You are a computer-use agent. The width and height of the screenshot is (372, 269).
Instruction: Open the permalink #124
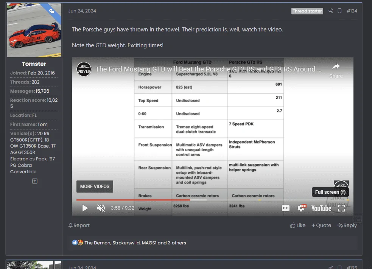pos(352,11)
